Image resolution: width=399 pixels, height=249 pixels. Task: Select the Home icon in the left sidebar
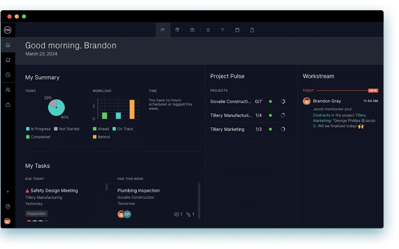pyautogui.click(x=8, y=45)
